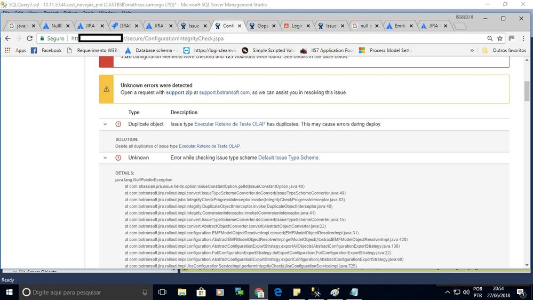Show hidden bookmarks with the double chevron
Image resolution: width=533 pixels, height=300 pixels.
(472, 50)
